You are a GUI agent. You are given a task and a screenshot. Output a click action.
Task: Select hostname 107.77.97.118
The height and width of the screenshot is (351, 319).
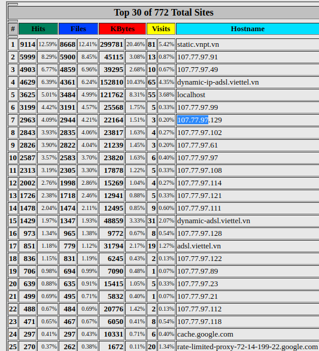tap(199, 322)
